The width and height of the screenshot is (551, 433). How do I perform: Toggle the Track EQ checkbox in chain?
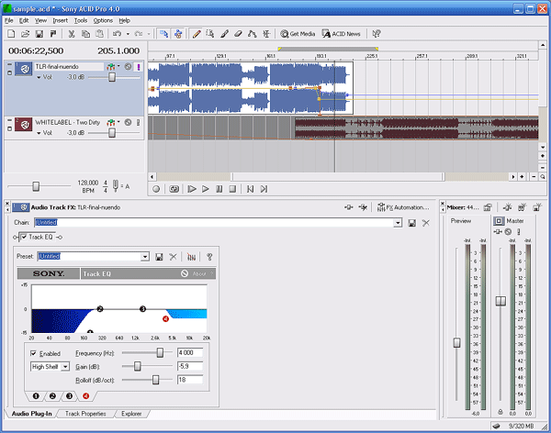click(x=23, y=237)
